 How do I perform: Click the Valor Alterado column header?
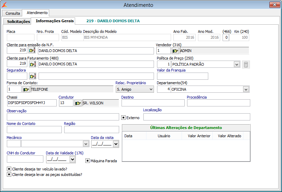coord(228,136)
